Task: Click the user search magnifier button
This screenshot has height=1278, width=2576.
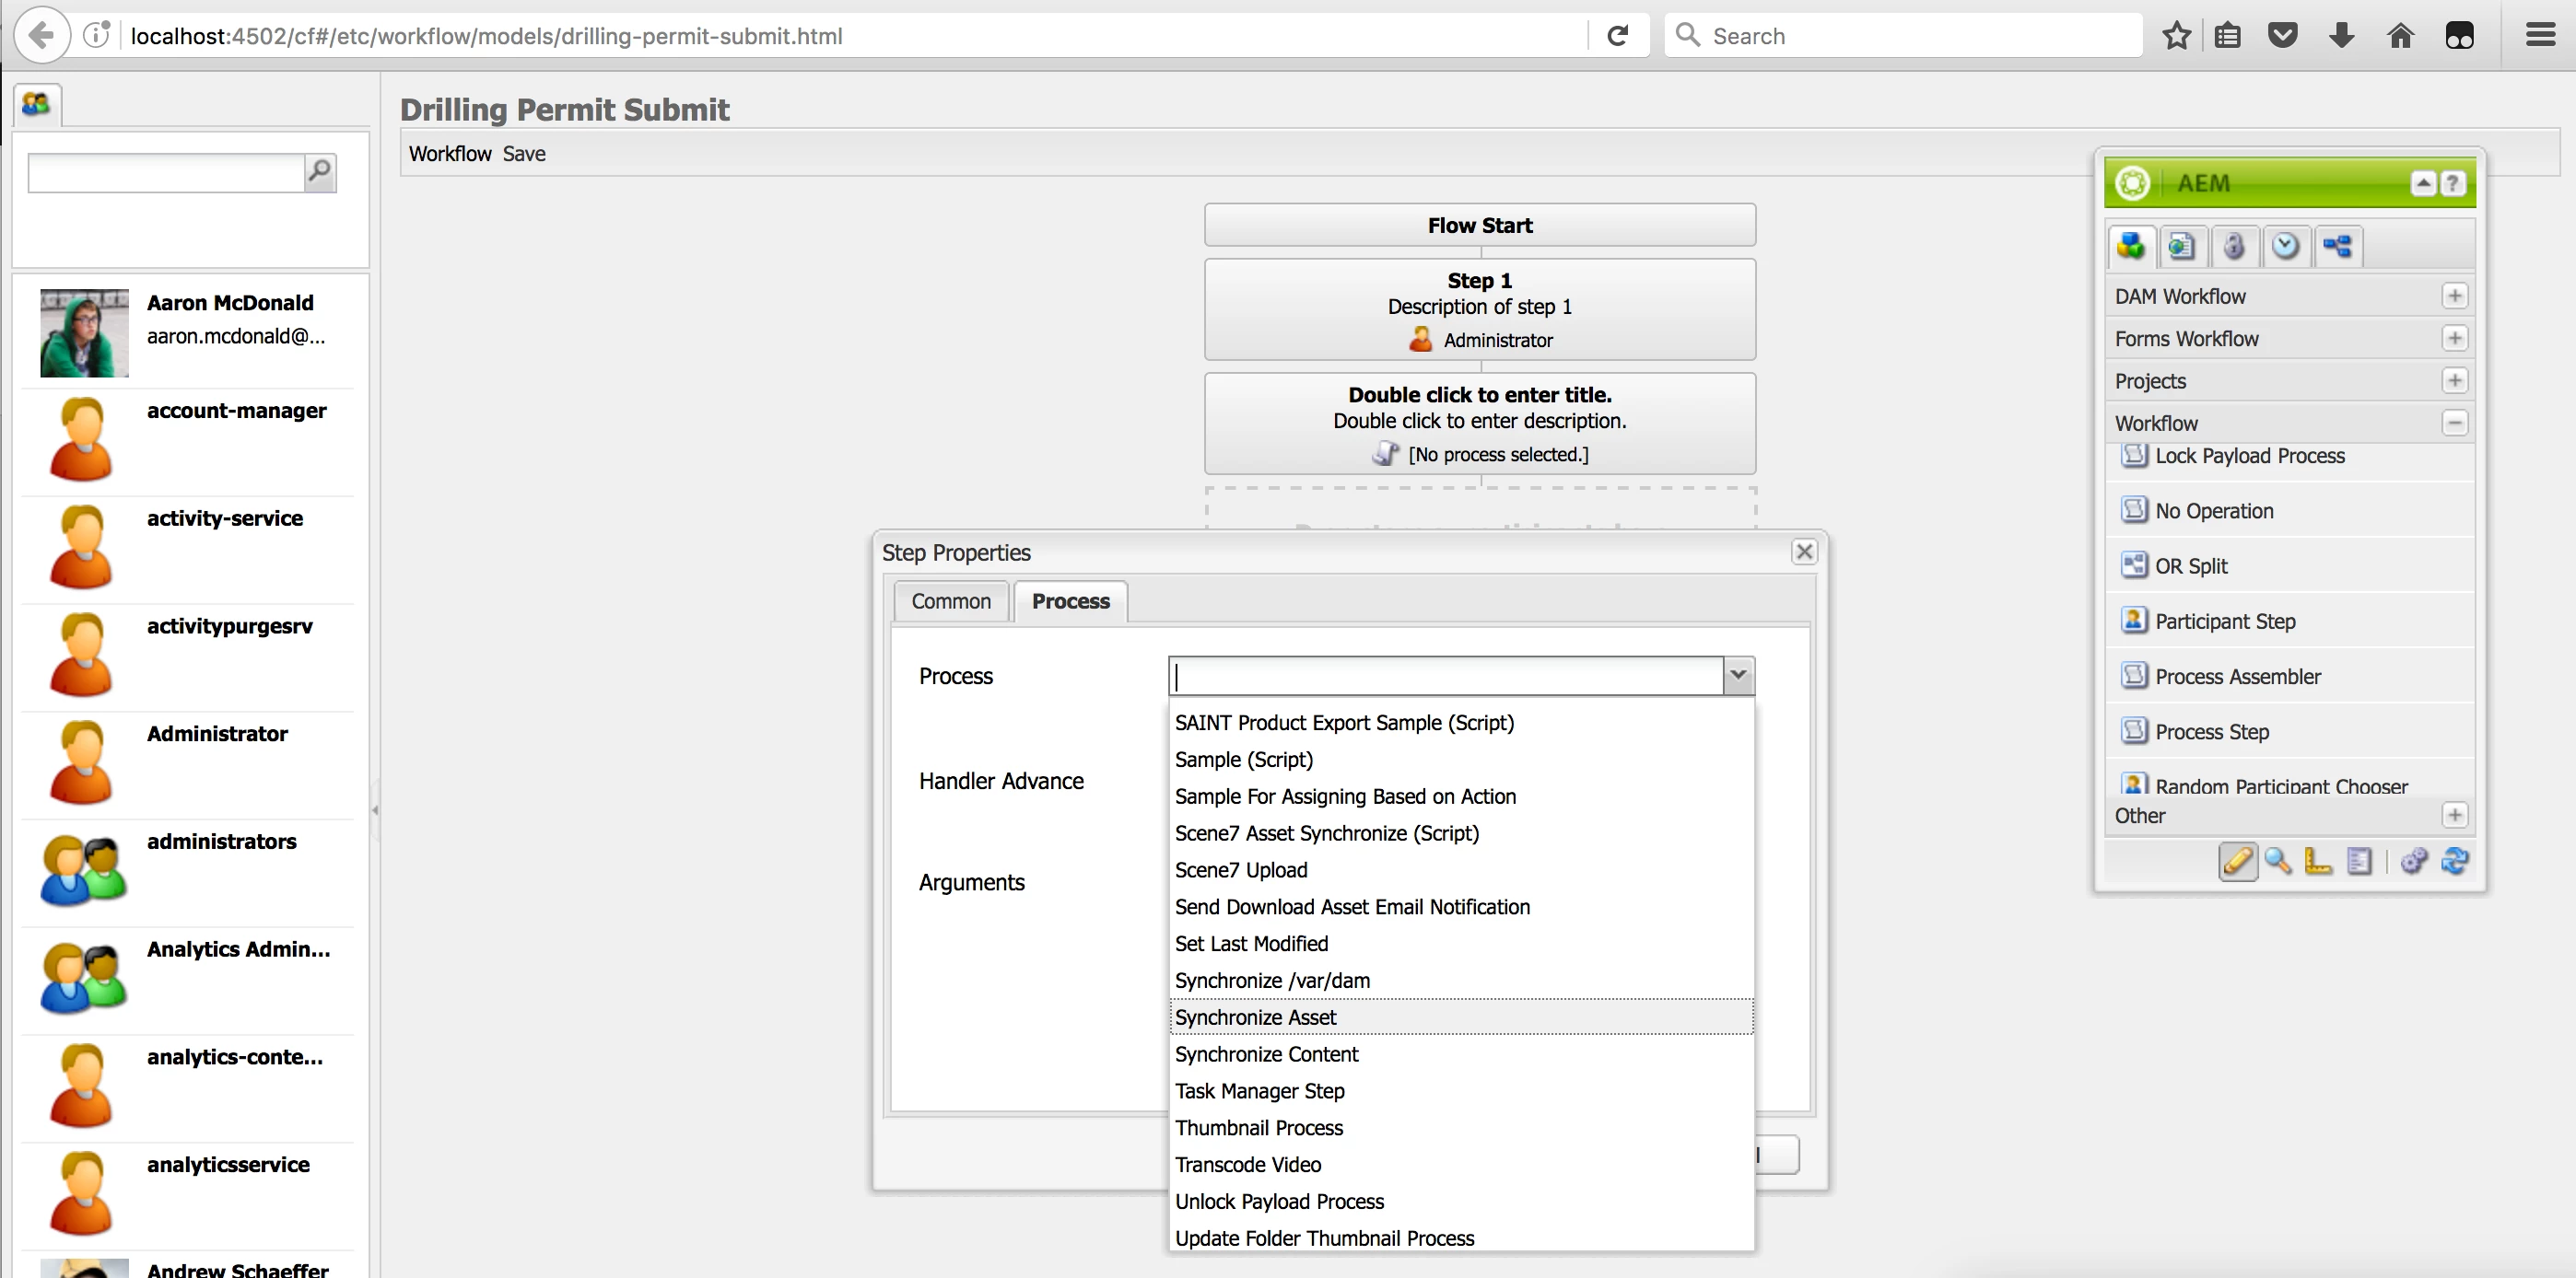Action: 320,172
